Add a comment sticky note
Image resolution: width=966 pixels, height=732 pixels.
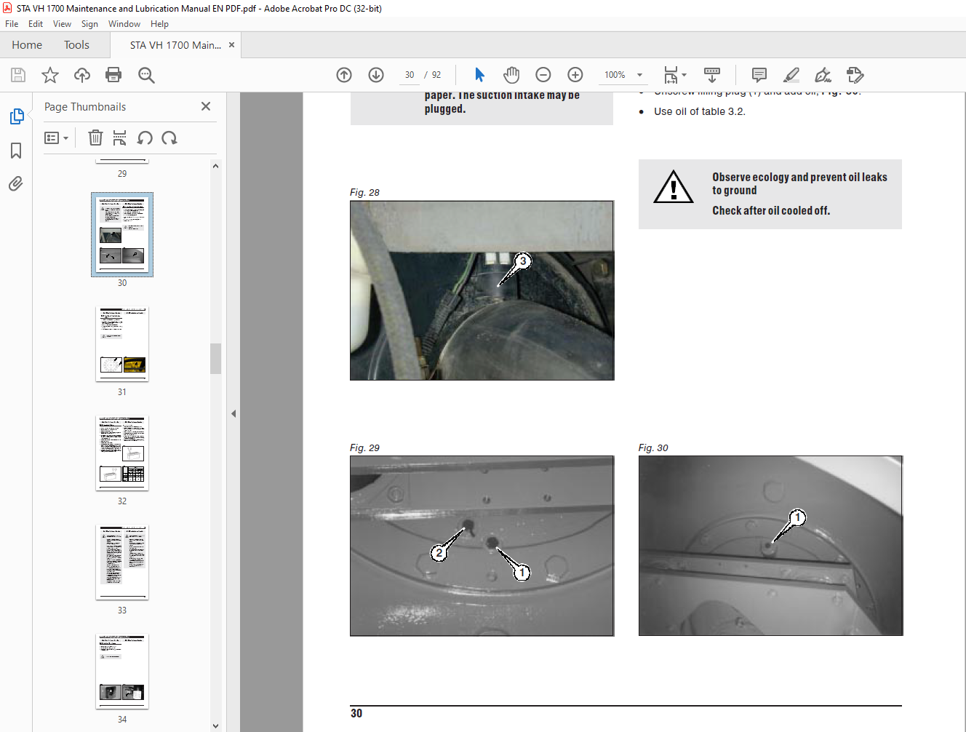[x=759, y=75]
